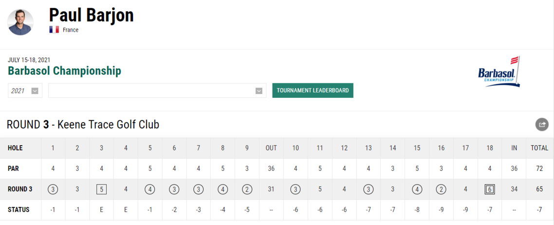
Task: Click the tournament dropdown arrow icon
Action: pos(259,91)
